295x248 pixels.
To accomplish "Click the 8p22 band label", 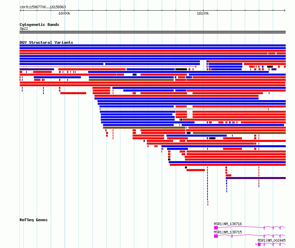I will click(24, 29).
